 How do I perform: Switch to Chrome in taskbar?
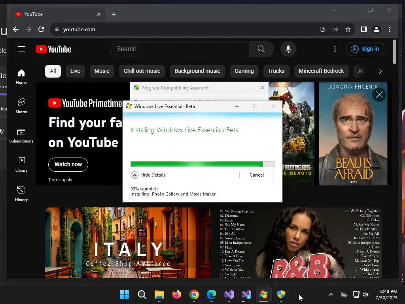194,294
